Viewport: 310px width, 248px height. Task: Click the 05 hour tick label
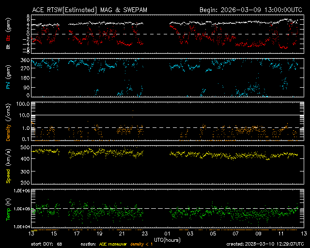[213, 233]
